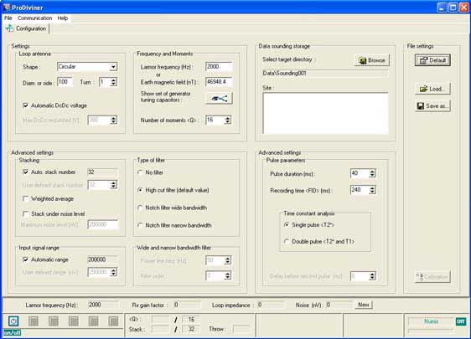Click the Browse button for target directory
This screenshot has height=339, width=471.
coord(372,60)
